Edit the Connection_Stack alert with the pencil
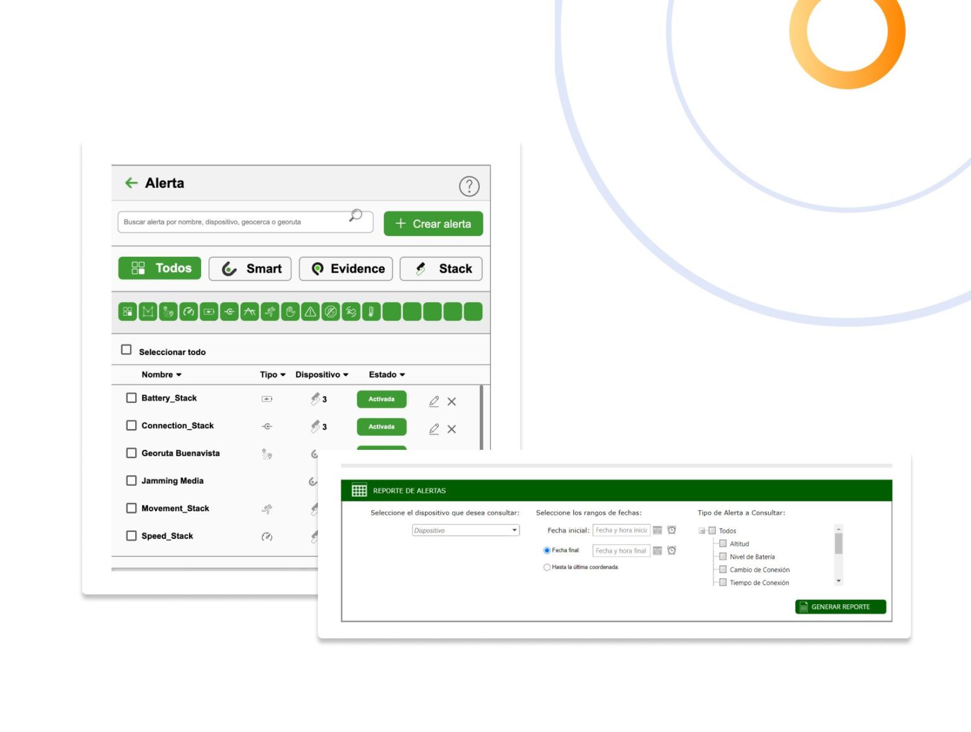This screenshot has height=732, width=971. 434,429
